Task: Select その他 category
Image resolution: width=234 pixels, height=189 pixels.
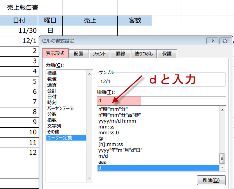Action: tap(66, 132)
